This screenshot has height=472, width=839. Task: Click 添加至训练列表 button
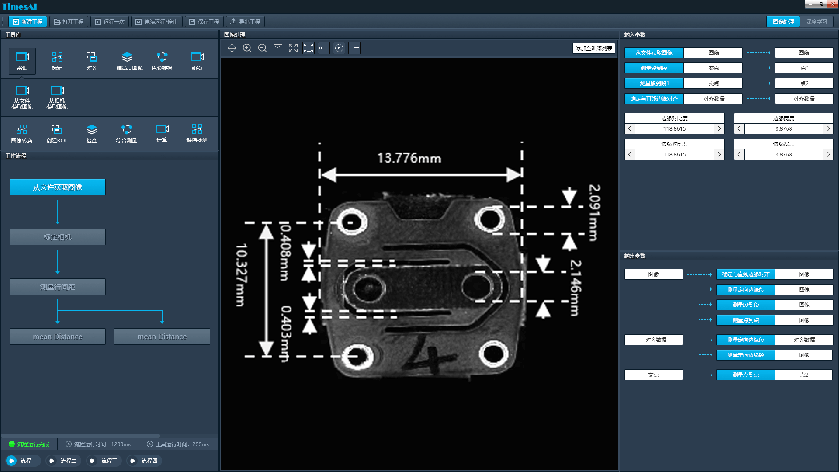[593, 48]
